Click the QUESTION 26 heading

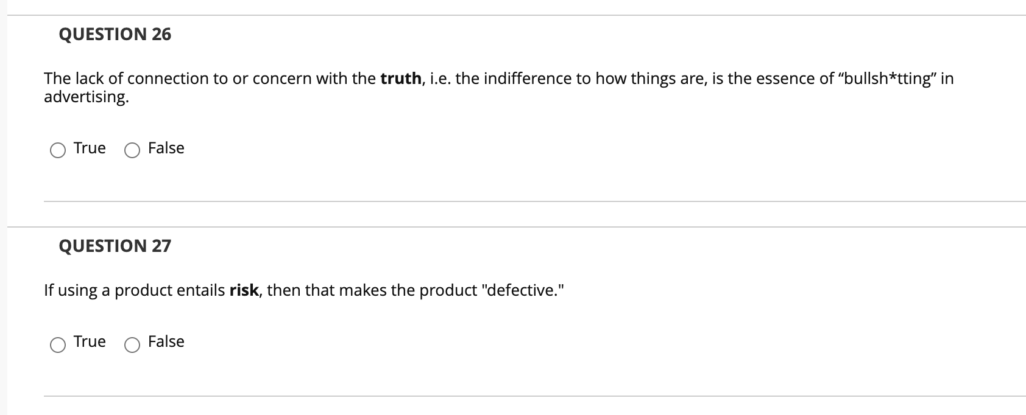[x=115, y=35]
